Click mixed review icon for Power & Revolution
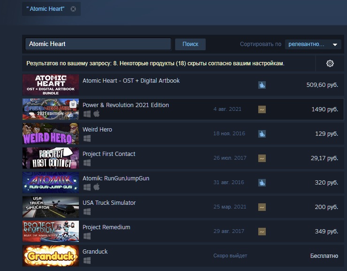Screen dimensions: 347x271 (x=262, y=109)
